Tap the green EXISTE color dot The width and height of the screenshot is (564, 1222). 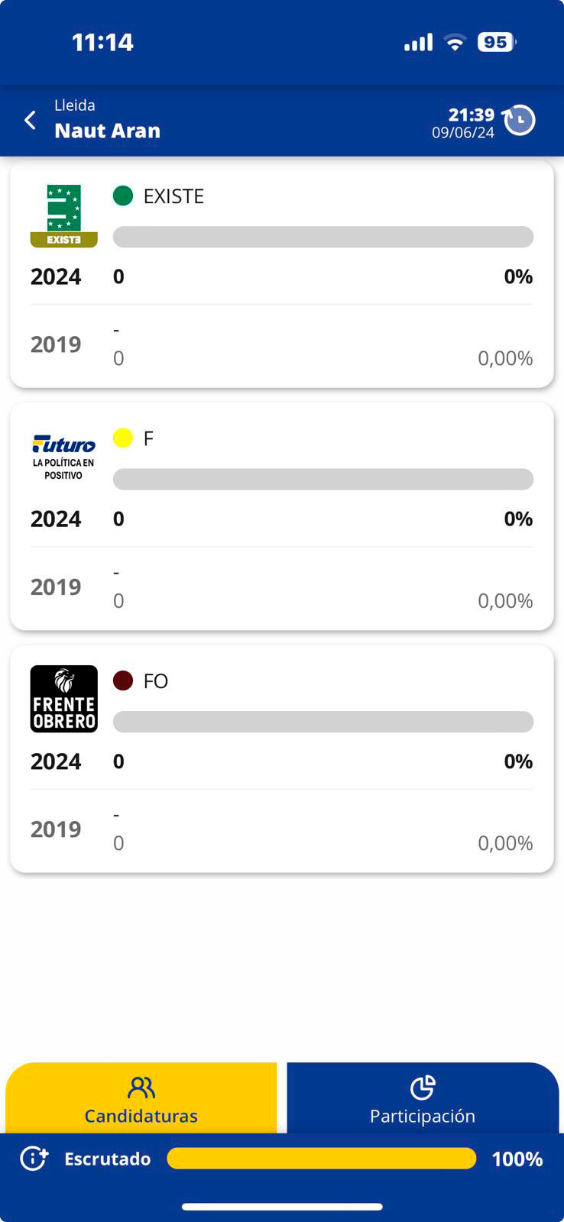[123, 196]
